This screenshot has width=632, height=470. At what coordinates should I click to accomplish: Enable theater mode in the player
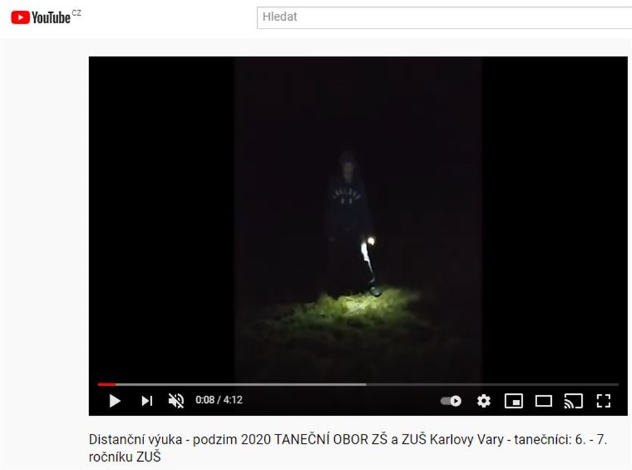(544, 401)
